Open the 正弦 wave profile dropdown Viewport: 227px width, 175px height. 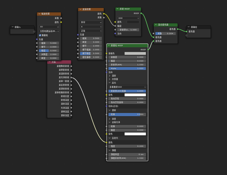[91, 31]
